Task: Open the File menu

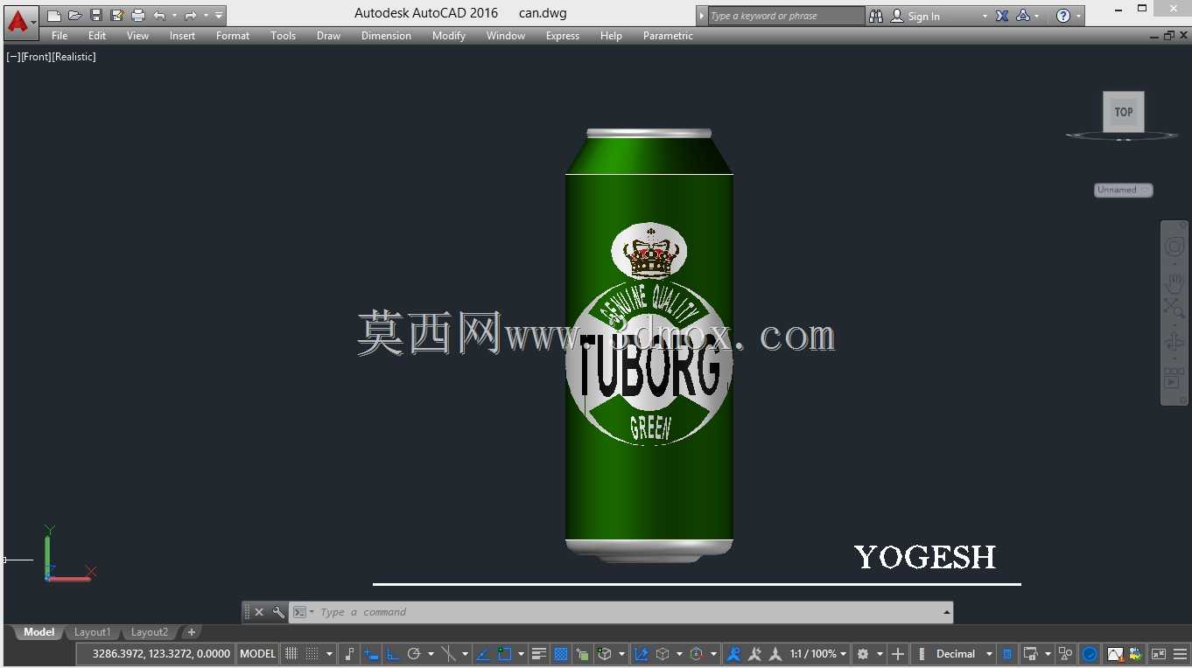Action: coord(60,36)
